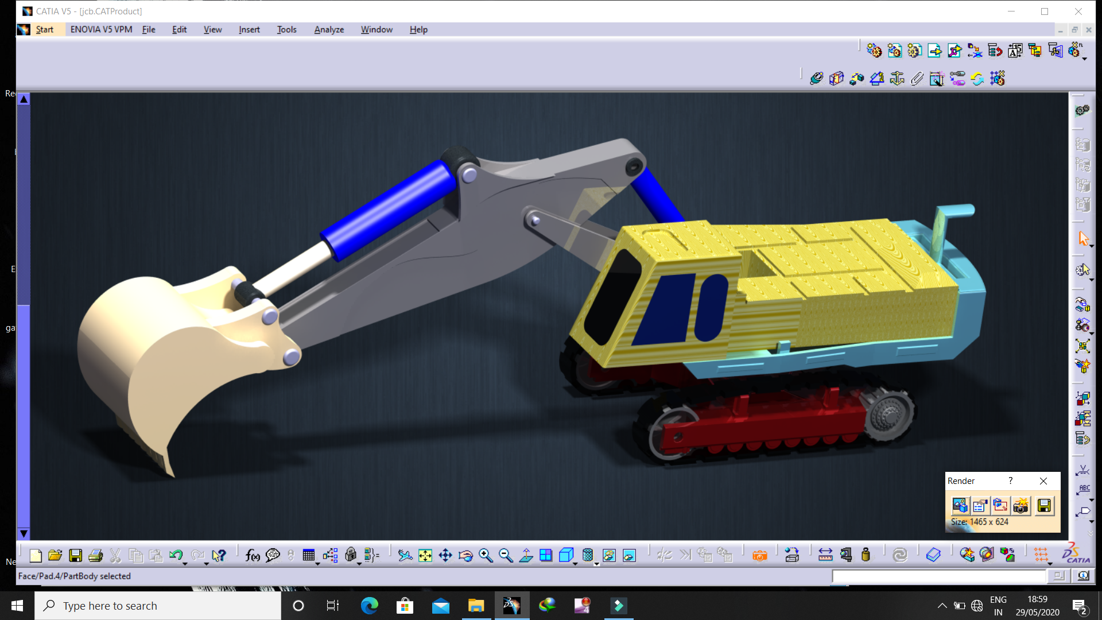Select the Fit All In view icon
This screenshot has width=1102, height=620.
tap(425, 555)
